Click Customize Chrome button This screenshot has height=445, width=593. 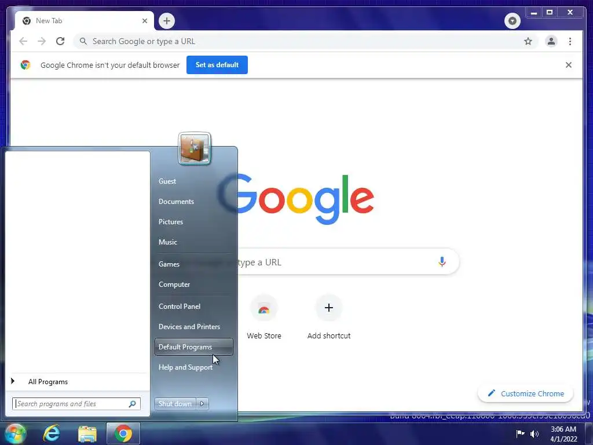coord(526,393)
